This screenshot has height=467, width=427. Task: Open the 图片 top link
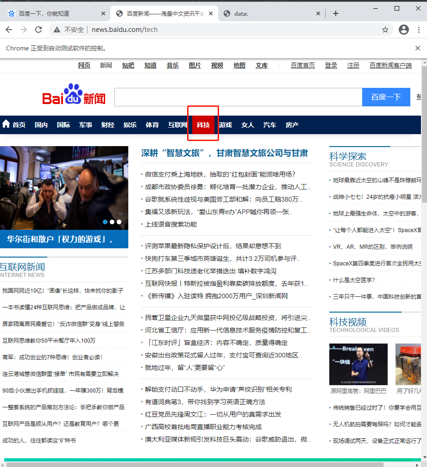click(x=195, y=65)
